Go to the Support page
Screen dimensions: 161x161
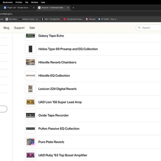click(x=19, y=28)
